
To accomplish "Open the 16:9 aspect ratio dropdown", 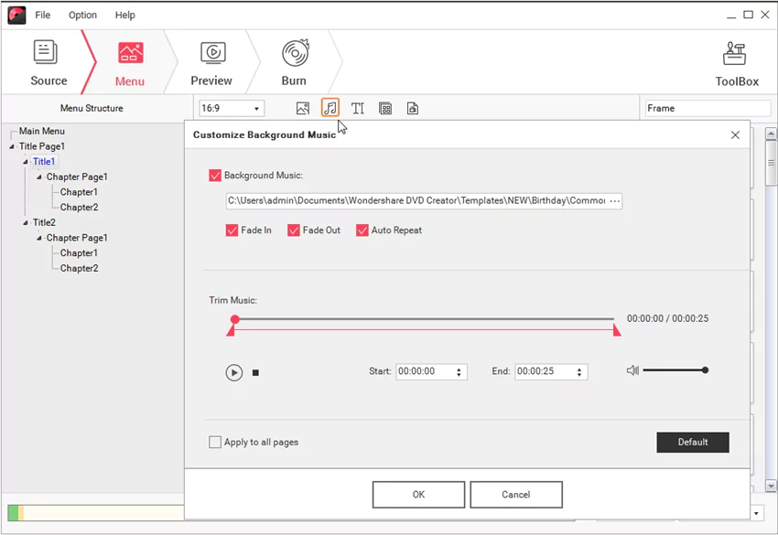I will point(257,108).
